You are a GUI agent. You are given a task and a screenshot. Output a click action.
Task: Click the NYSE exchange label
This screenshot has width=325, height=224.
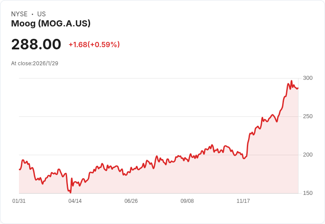click(x=19, y=14)
